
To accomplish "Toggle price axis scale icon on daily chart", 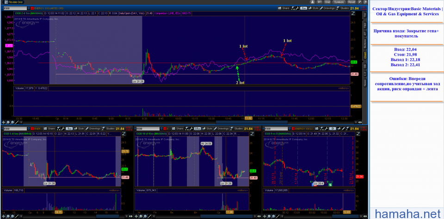I will pyautogui.click(x=358, y=133).
